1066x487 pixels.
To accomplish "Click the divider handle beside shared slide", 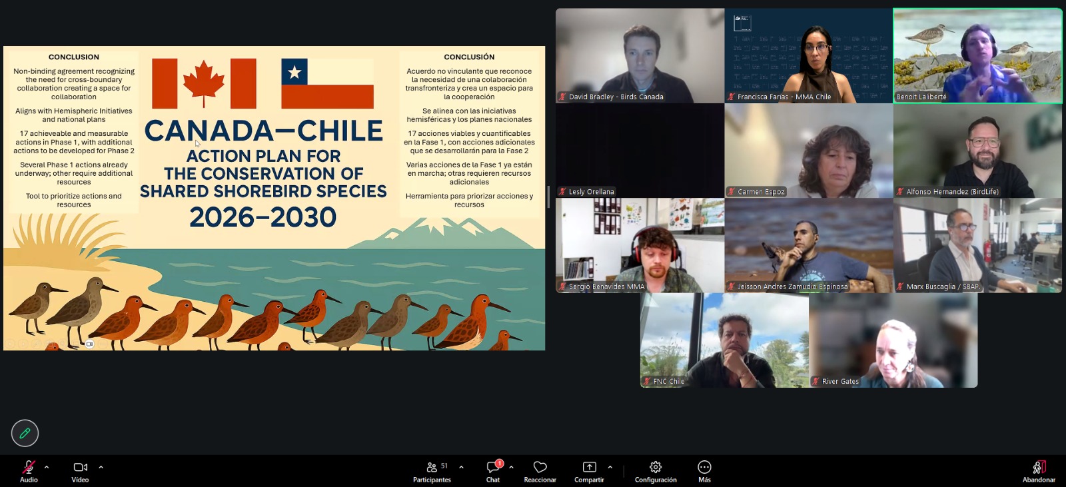I will click(548, 197).
